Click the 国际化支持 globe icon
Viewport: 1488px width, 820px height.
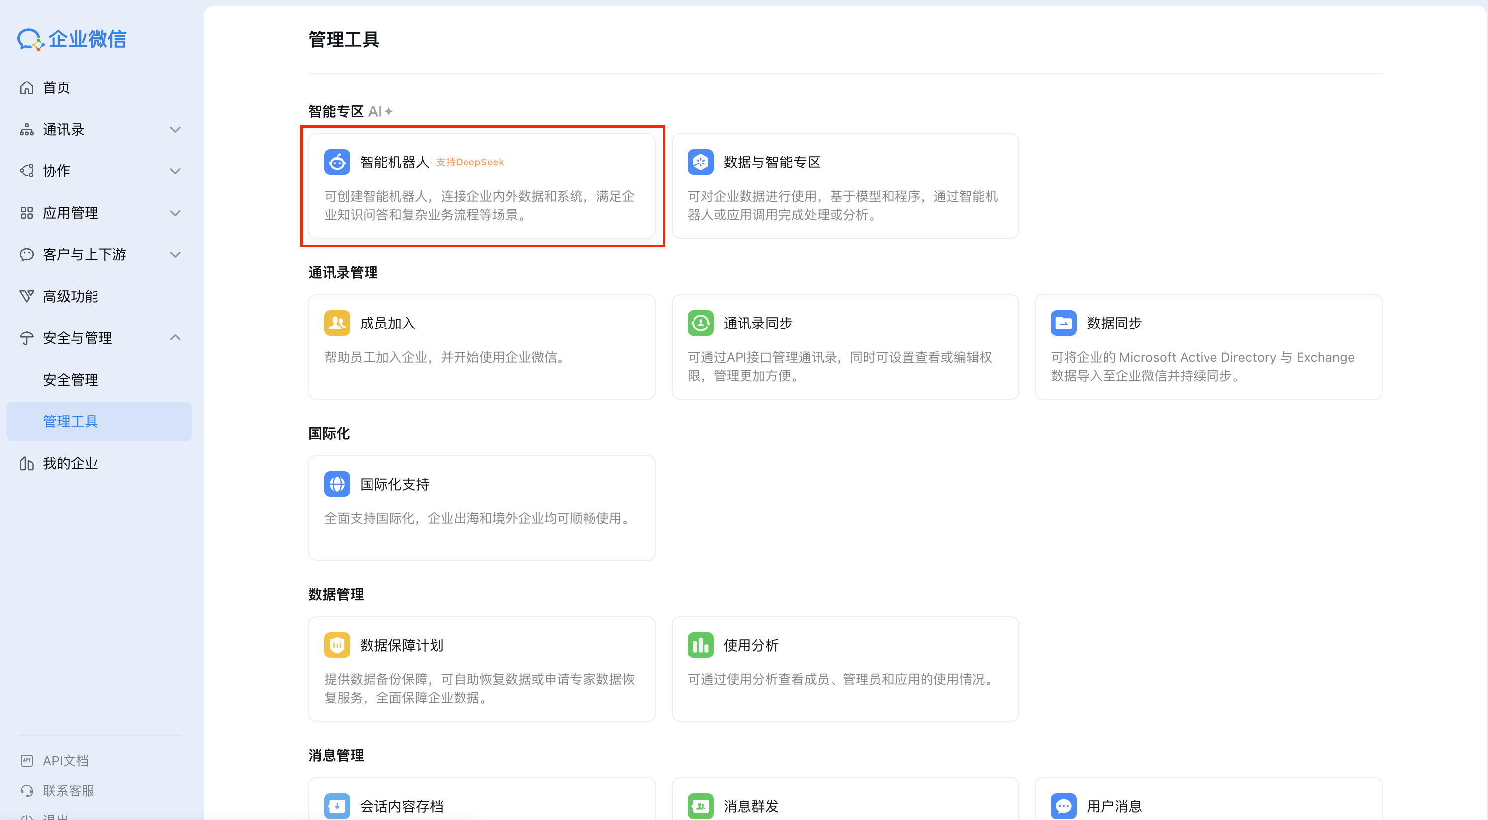(x=337, y=484)
